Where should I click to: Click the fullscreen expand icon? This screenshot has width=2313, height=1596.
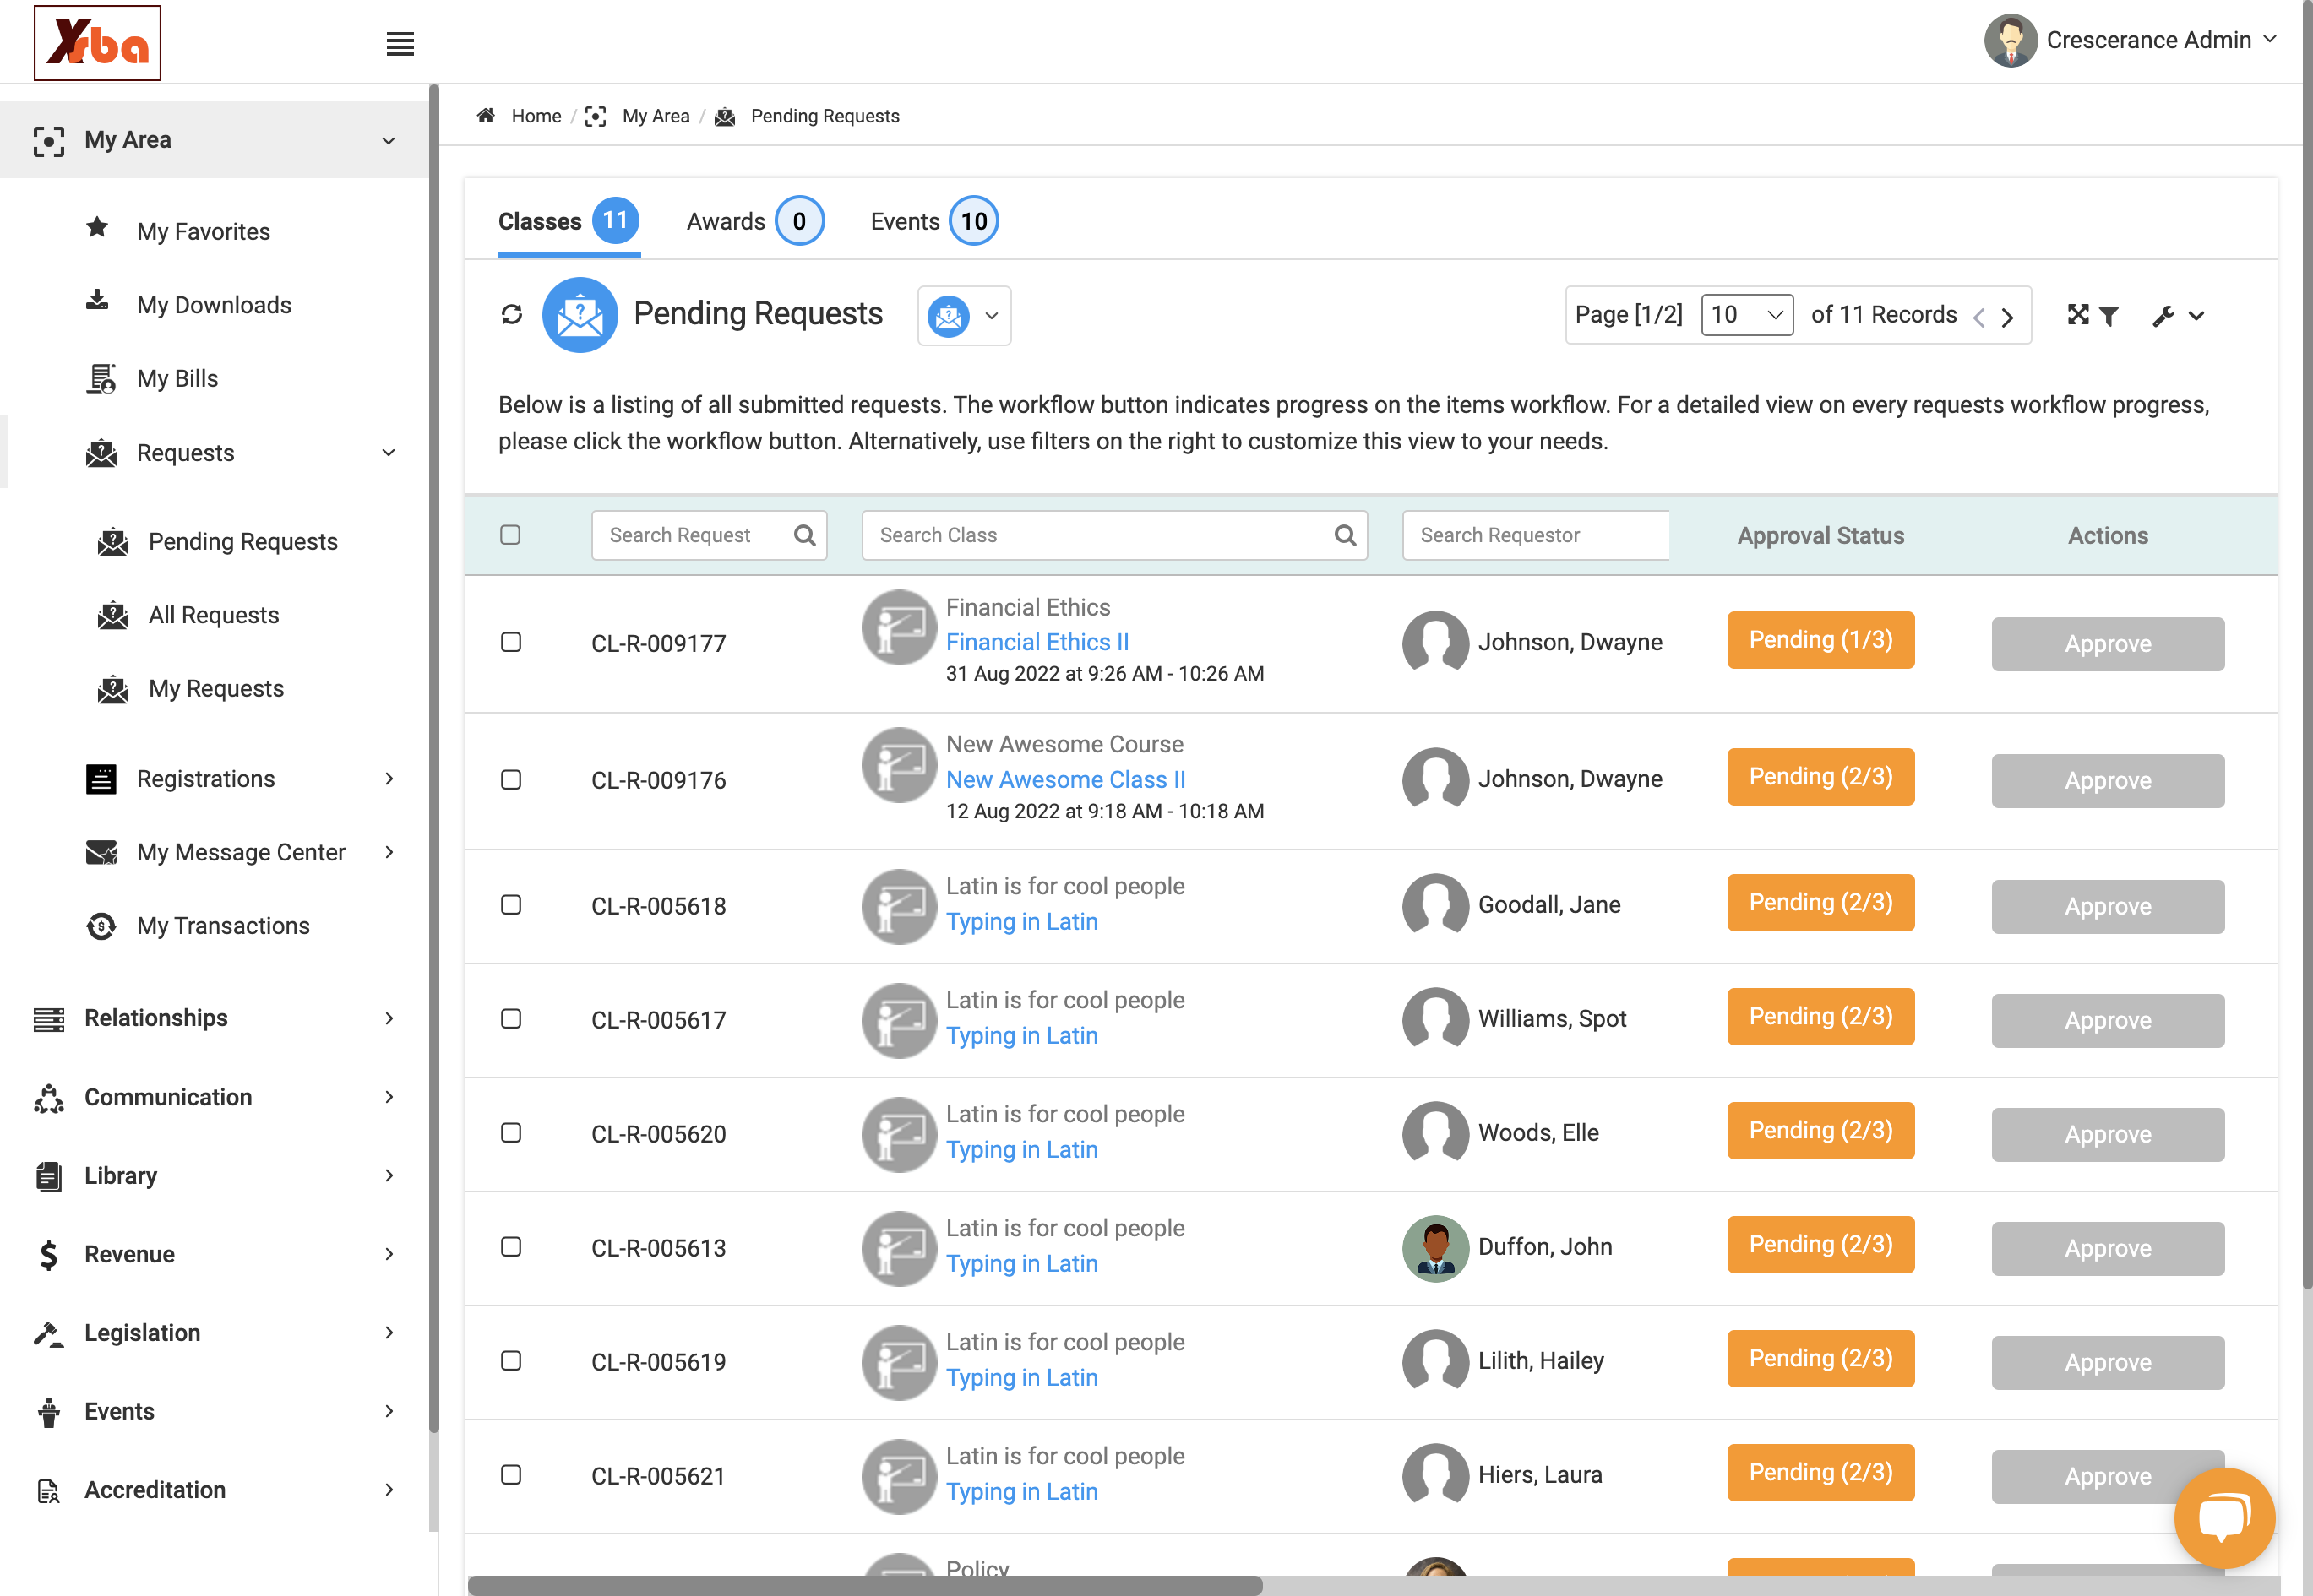[x=2077, y=315]
